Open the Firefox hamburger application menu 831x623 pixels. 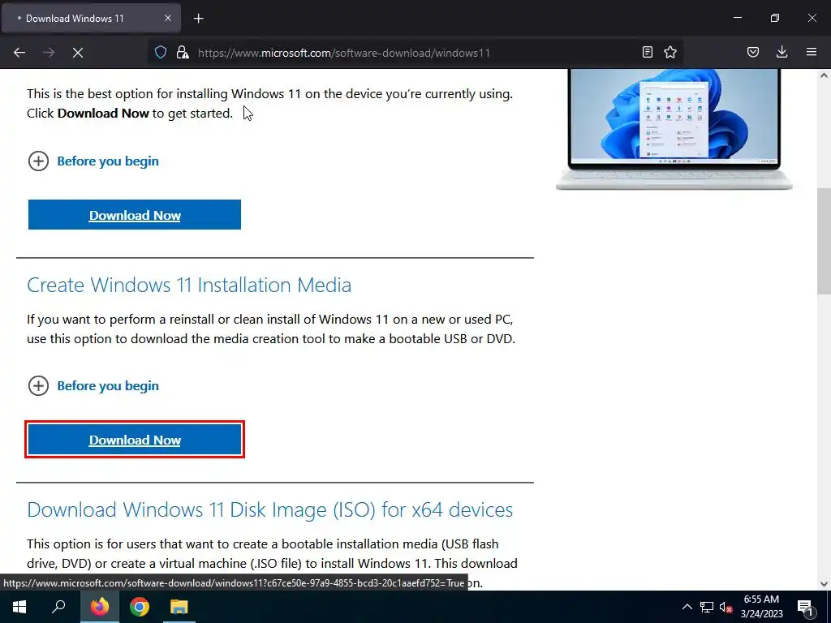[812, 52]
